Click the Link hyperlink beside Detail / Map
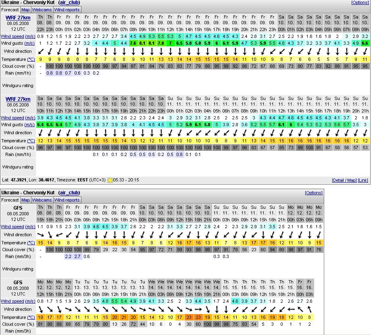The image size is (371, 335). (363, 180)
